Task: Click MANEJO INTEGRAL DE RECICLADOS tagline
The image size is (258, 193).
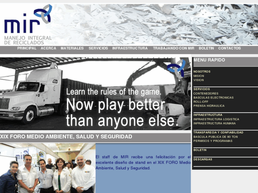Action: coord(28,40)
